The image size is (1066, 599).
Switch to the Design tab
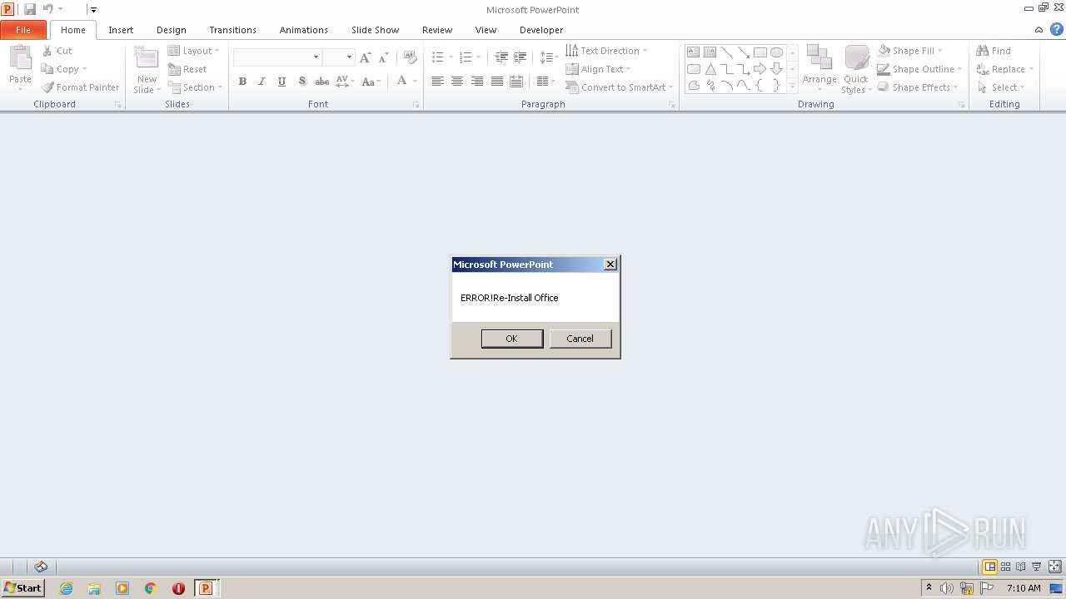(172, 30)
